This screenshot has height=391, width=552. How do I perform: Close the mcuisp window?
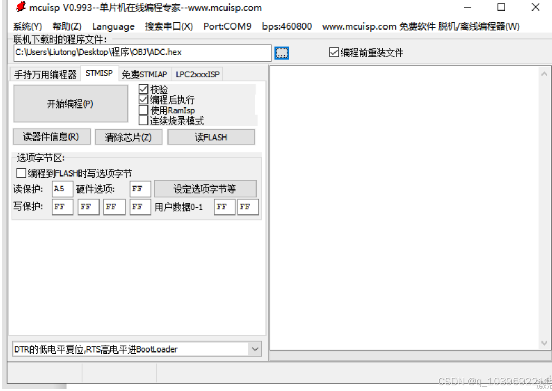point(536,7)
